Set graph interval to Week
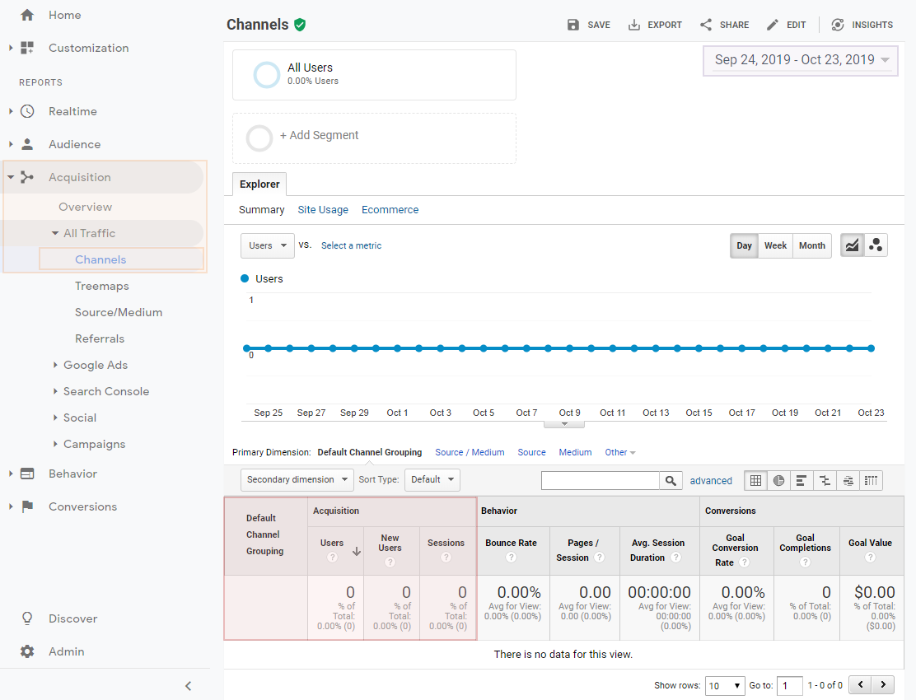Image resolution: width=916 pixels, height=700 pixels. 775,245
